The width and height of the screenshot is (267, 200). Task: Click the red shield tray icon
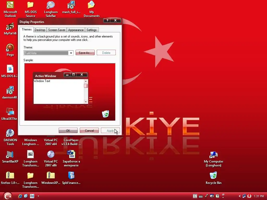click(x=249, y=196)
